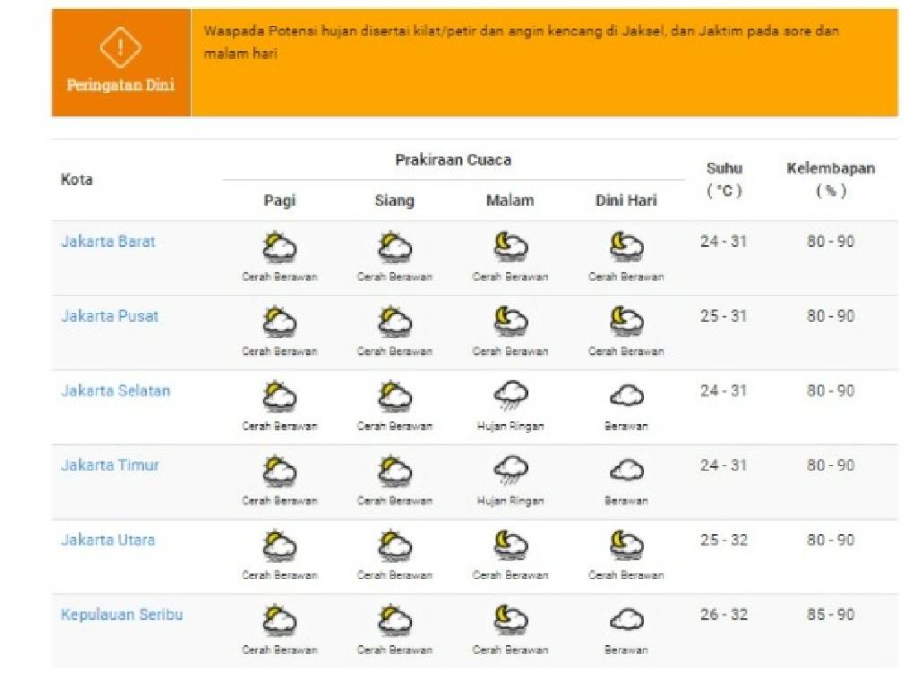Click Kepulauan Seribu Dini Hari cloud icon
The height and width of the screenshot is (687, 917).
pyautogui.click(x=626, y=620)
